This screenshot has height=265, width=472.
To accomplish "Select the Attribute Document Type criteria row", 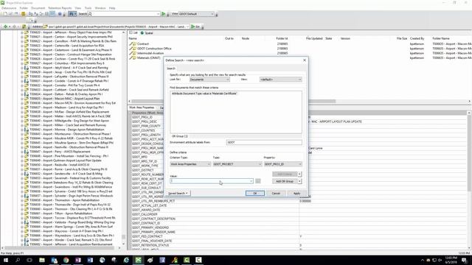I will point(204,93).
